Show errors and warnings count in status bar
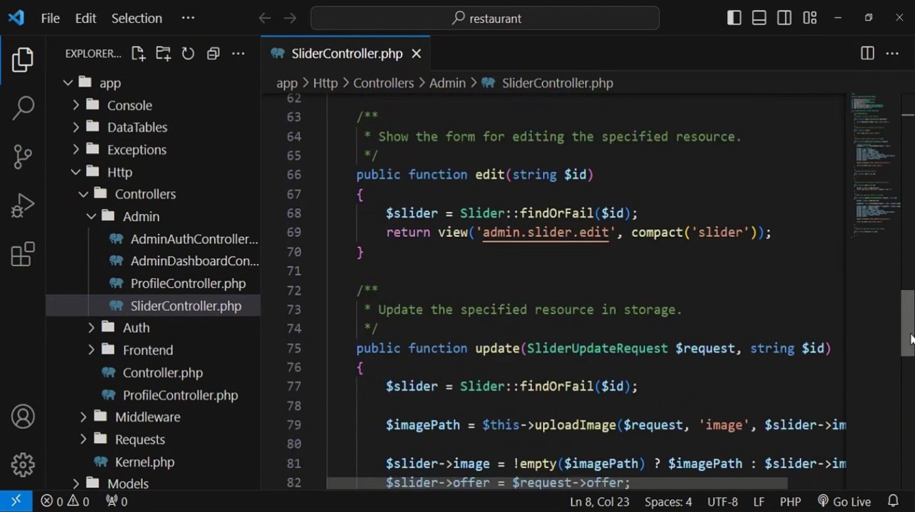Viewport: 915px width, 512px height. pyautogui.click(x=65, y=501)
